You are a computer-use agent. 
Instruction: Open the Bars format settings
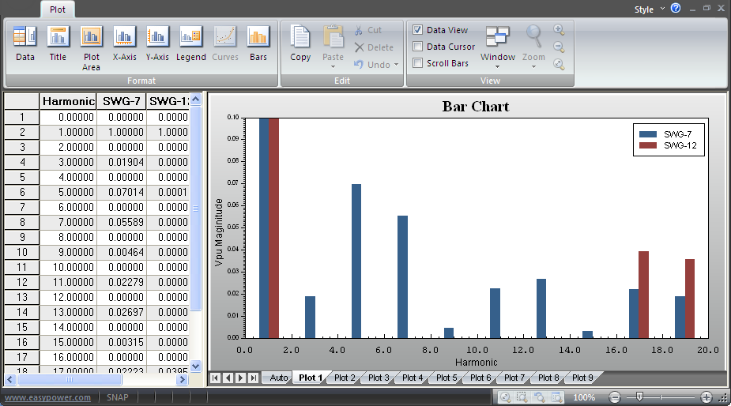pos(258,43)
